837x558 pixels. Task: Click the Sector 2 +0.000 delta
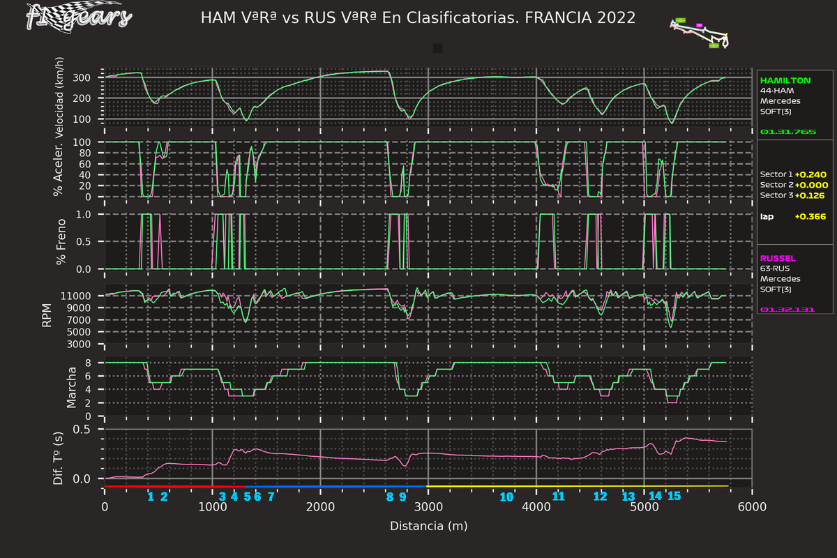pos(811,185)
